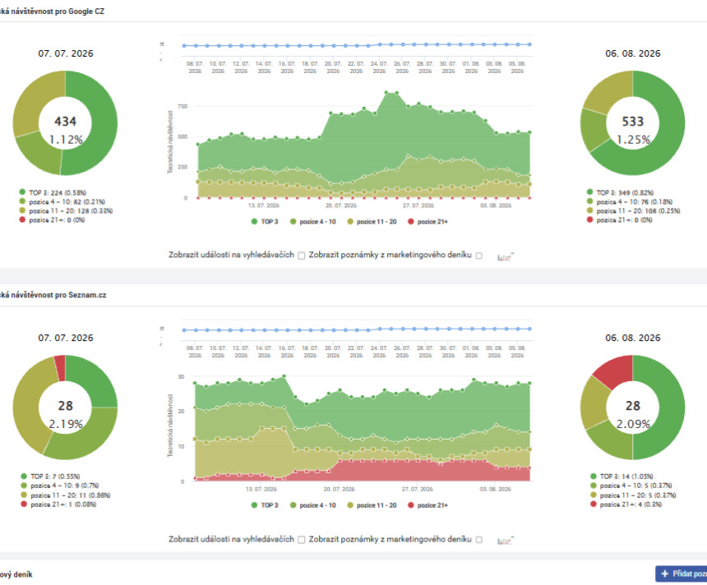707x585 pixels.
Task: Click the Přidat poznámku button
Action: [x=681, y=573]
